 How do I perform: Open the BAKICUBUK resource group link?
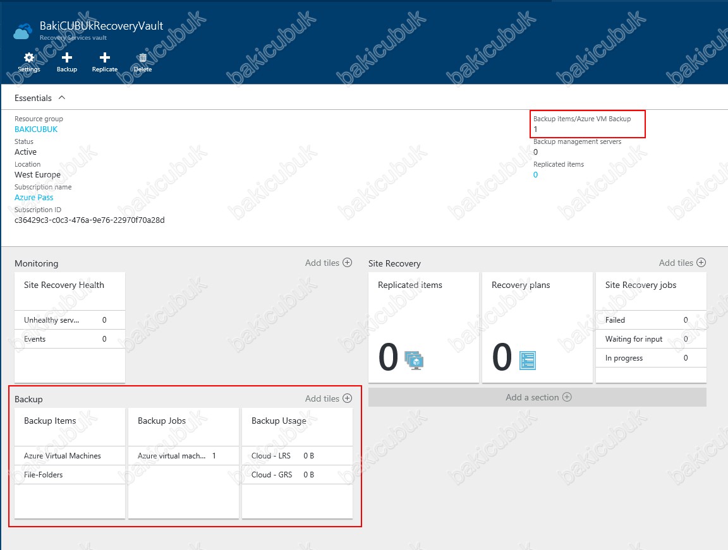coord(36,129)
